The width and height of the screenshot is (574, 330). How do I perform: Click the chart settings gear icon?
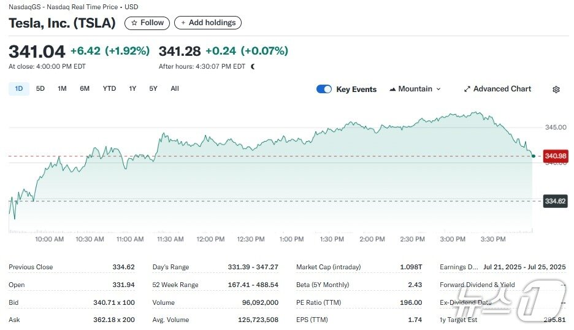556,90
